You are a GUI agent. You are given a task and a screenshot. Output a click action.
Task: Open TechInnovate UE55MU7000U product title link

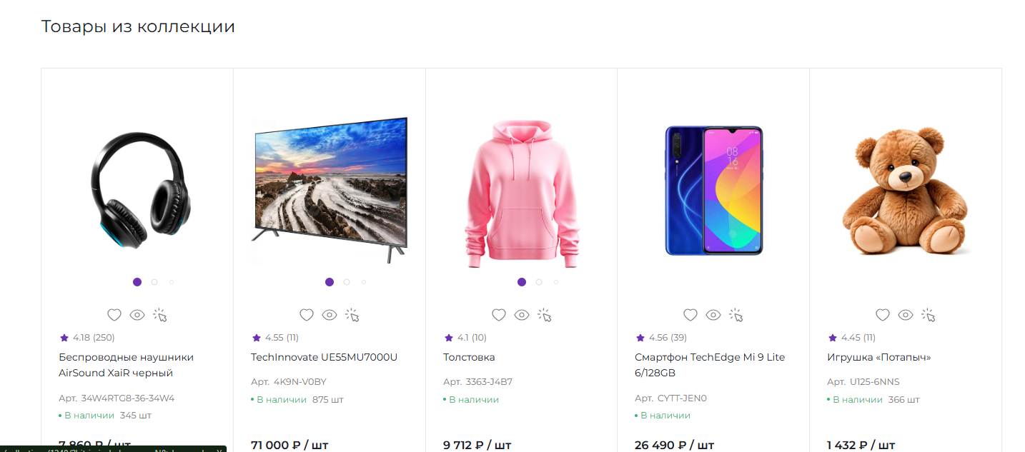pos(324,357)
